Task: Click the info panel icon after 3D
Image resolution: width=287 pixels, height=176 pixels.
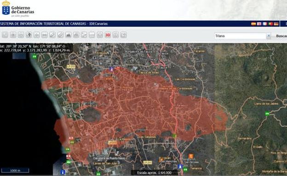Action: [x=115, y=35]
